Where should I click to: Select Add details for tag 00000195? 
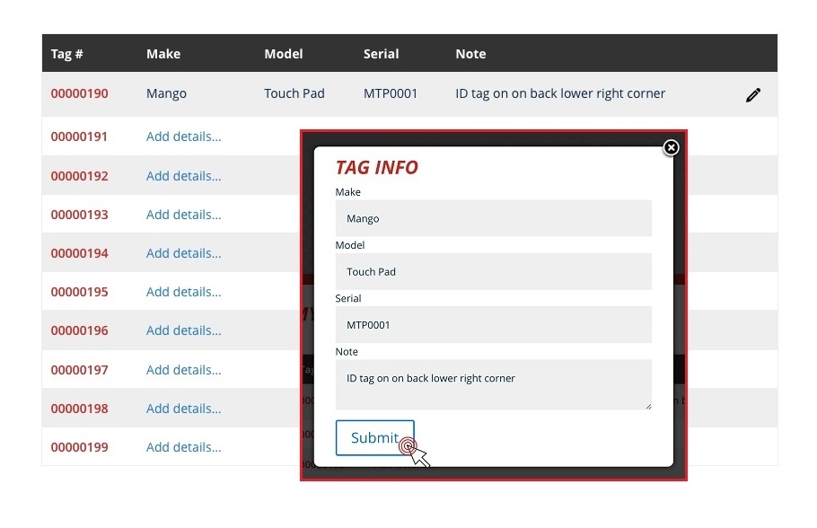pos(183,292)
